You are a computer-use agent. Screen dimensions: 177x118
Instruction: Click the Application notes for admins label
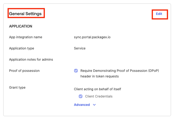coord(31,60)
